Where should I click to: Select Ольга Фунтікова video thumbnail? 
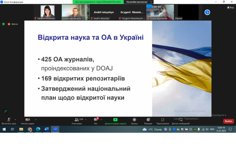pos(160,12)
